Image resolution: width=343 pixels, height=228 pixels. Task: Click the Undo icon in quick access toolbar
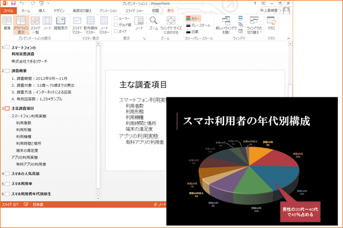tap(22, 3)
